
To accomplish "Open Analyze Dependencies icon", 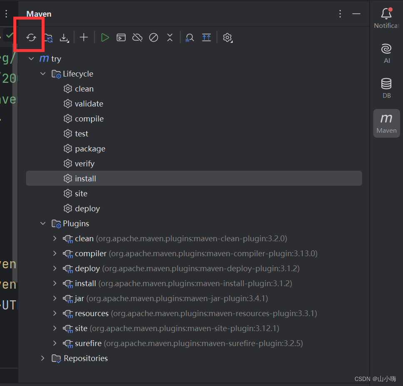I will [x=190, y=37].
